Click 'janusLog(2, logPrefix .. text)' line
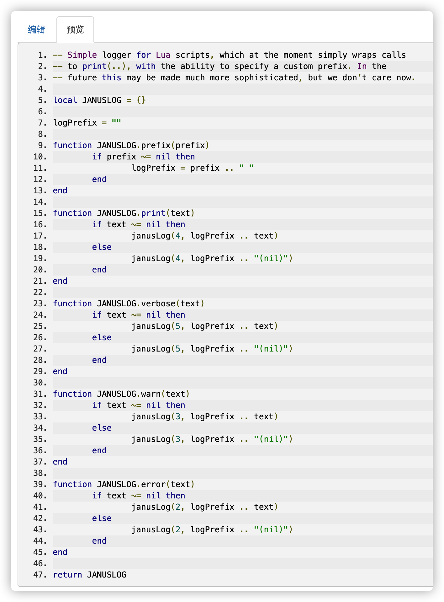Screen dimensions: 444x602 point(204,507)
